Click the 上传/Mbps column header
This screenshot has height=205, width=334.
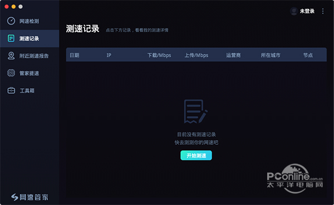[x=197, y=56]
